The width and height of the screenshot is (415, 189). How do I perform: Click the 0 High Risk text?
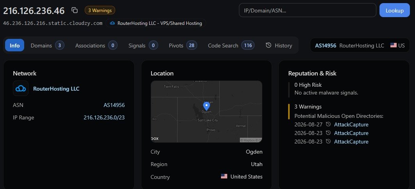point(308,85)
